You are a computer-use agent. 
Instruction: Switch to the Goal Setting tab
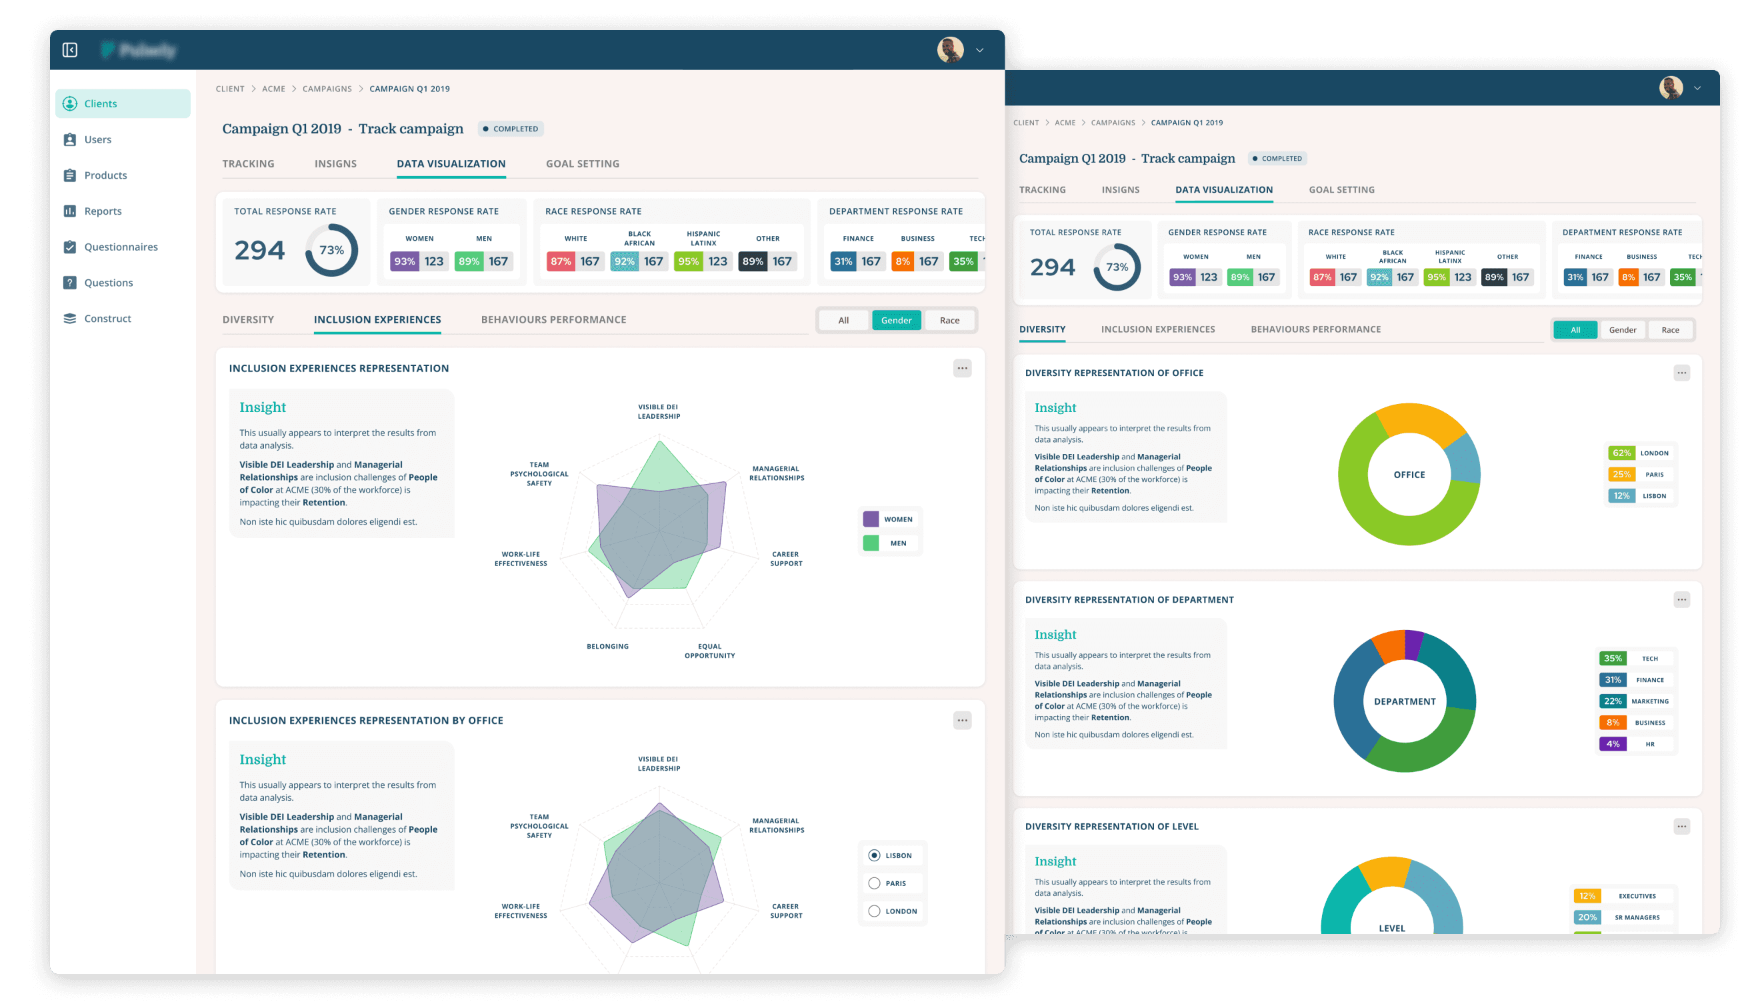coord(583,163)
